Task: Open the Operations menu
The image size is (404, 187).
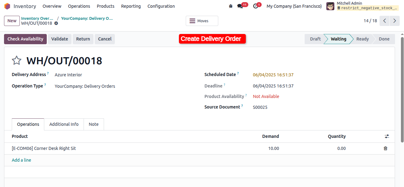Action: coord(79,6)
